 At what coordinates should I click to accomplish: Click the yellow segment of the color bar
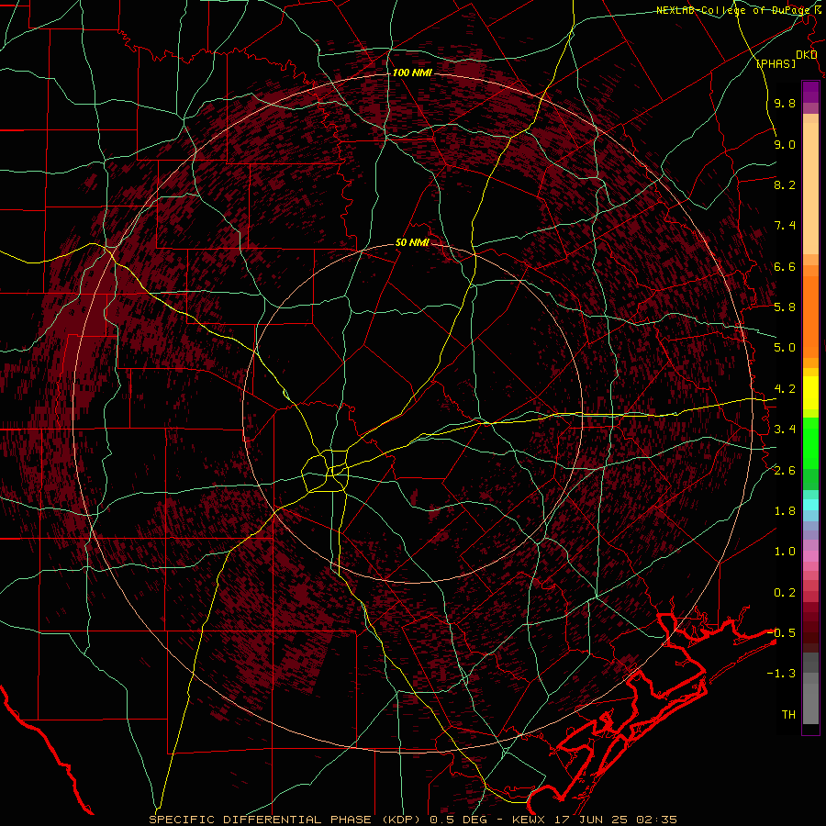[810, 393]
